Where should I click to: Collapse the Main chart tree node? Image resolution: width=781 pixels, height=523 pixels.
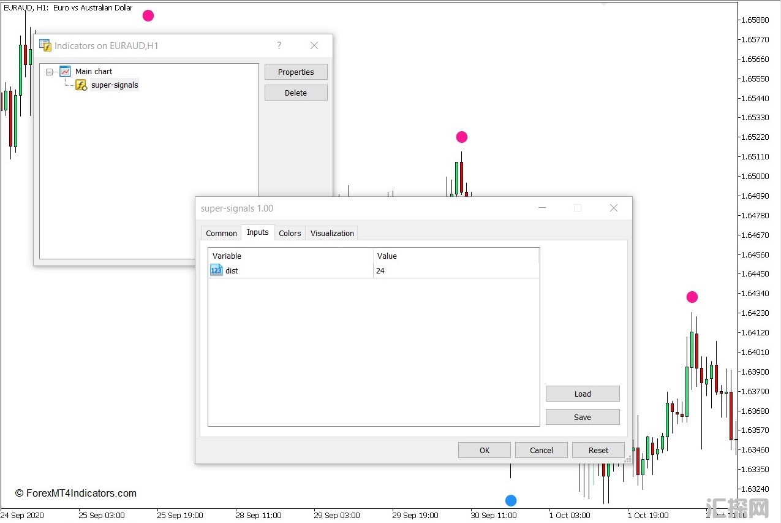coord(49,72)
